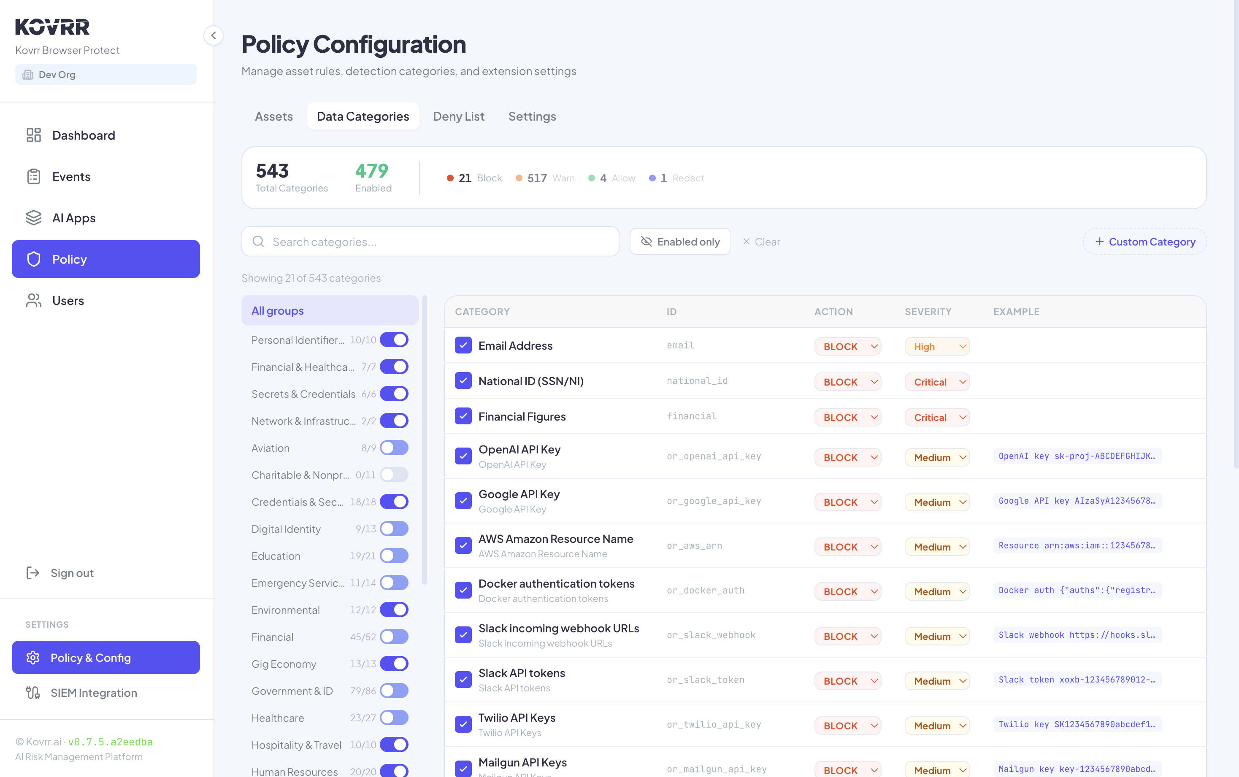Viewport: 1239px width, 777px height.
Task: Click the Dev Org organization selector
Action: (x=106, y=75)
